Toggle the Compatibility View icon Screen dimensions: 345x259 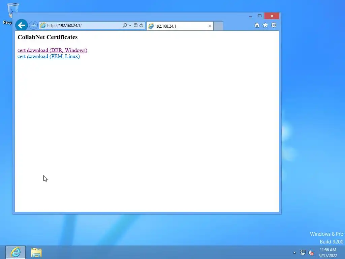(136, 26)
